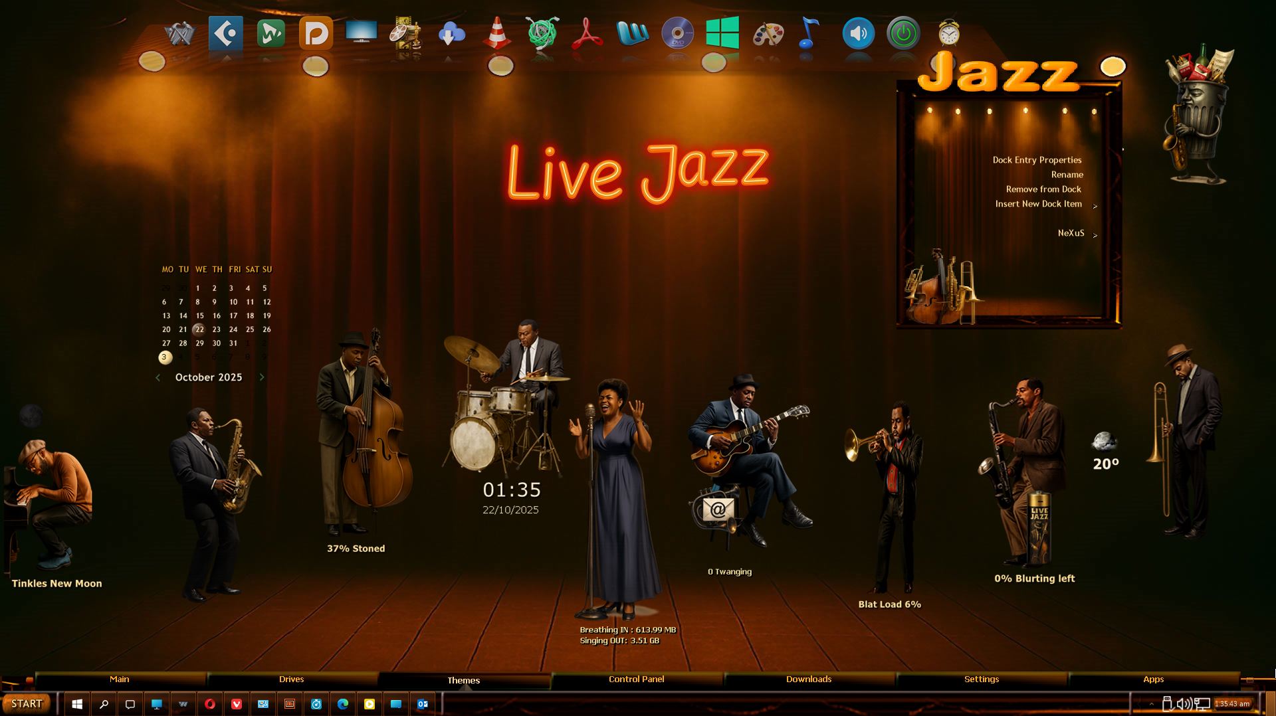Click the green power button dock icon
The height and width of the screenshot is (716, 1276).
903,33
